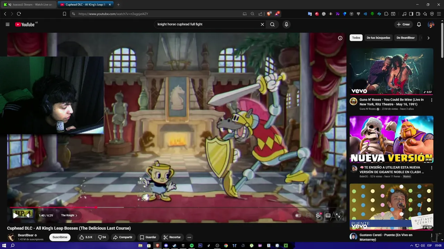Open Steam from the taskbar
Screen dimensions: 444x249
(174, 246)
